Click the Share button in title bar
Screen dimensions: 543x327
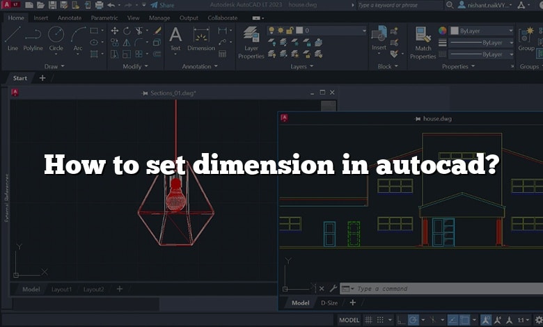coord(164,5)
